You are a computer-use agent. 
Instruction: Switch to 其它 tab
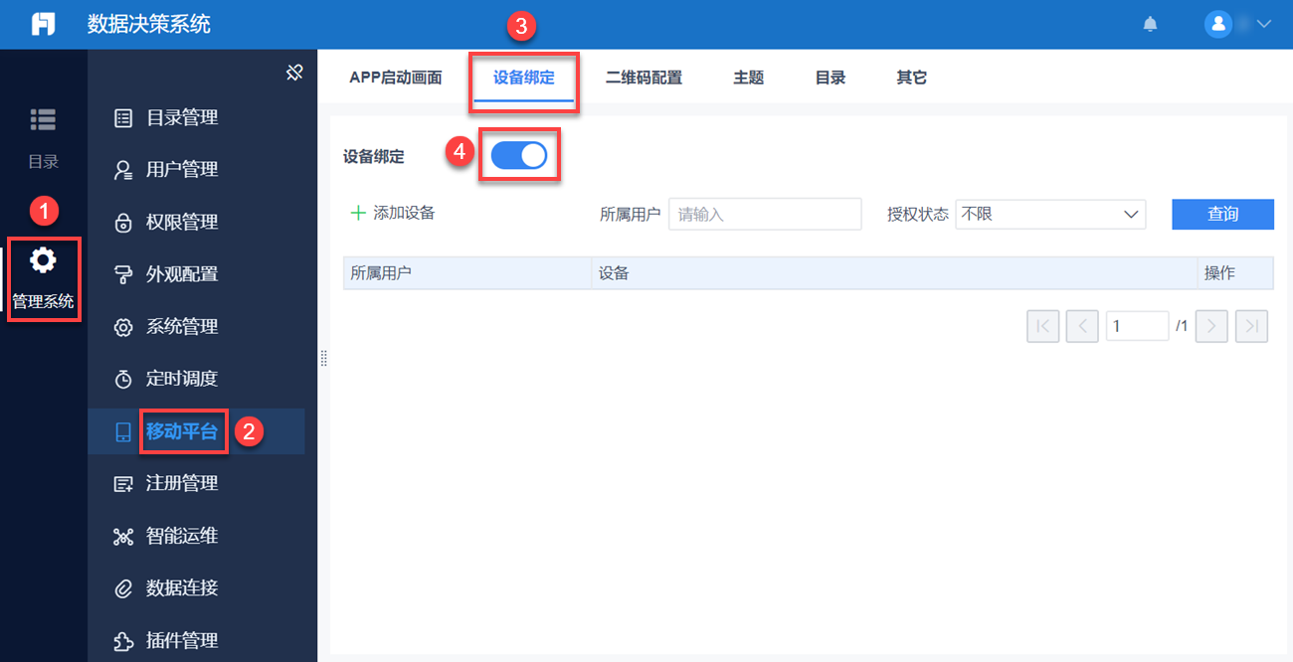912,78
